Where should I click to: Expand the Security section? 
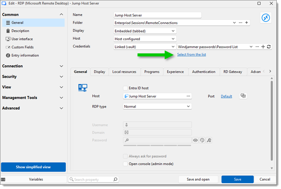tap(61, 77)
